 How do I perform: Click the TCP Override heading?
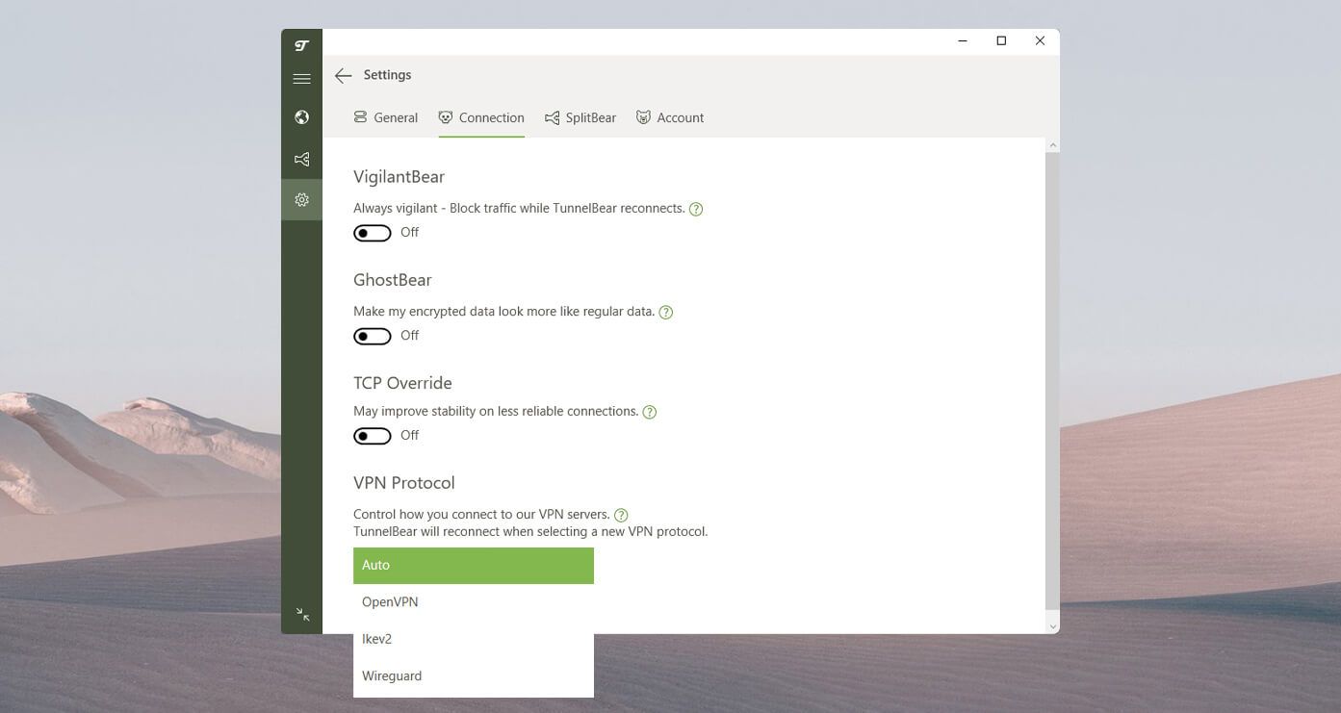tap(402, 383)
